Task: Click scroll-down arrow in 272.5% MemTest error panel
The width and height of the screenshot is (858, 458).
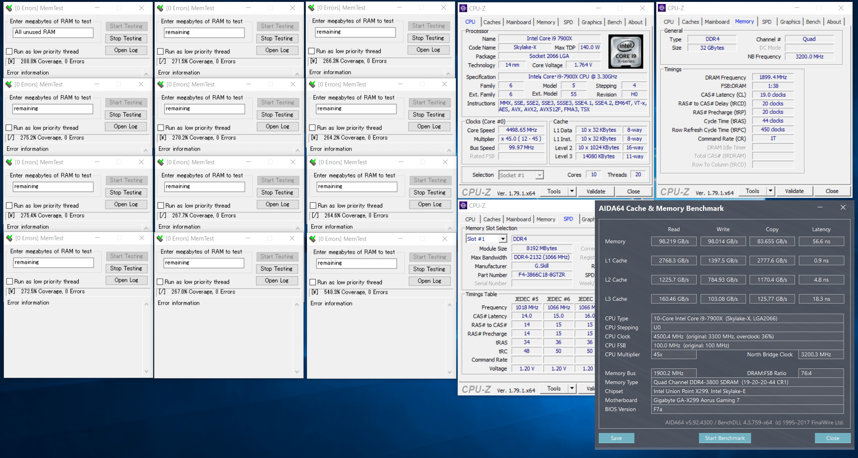Action: (146, 372)
